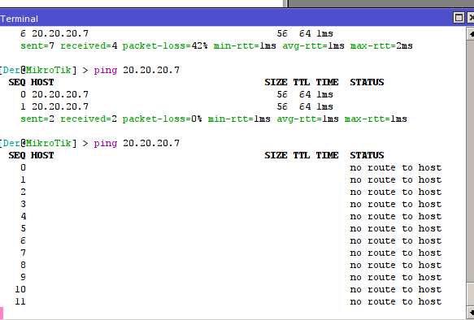Click 'no route to host' for sequence 9
The width and height of the screenshot is (474, 320).
coord(396,277)
